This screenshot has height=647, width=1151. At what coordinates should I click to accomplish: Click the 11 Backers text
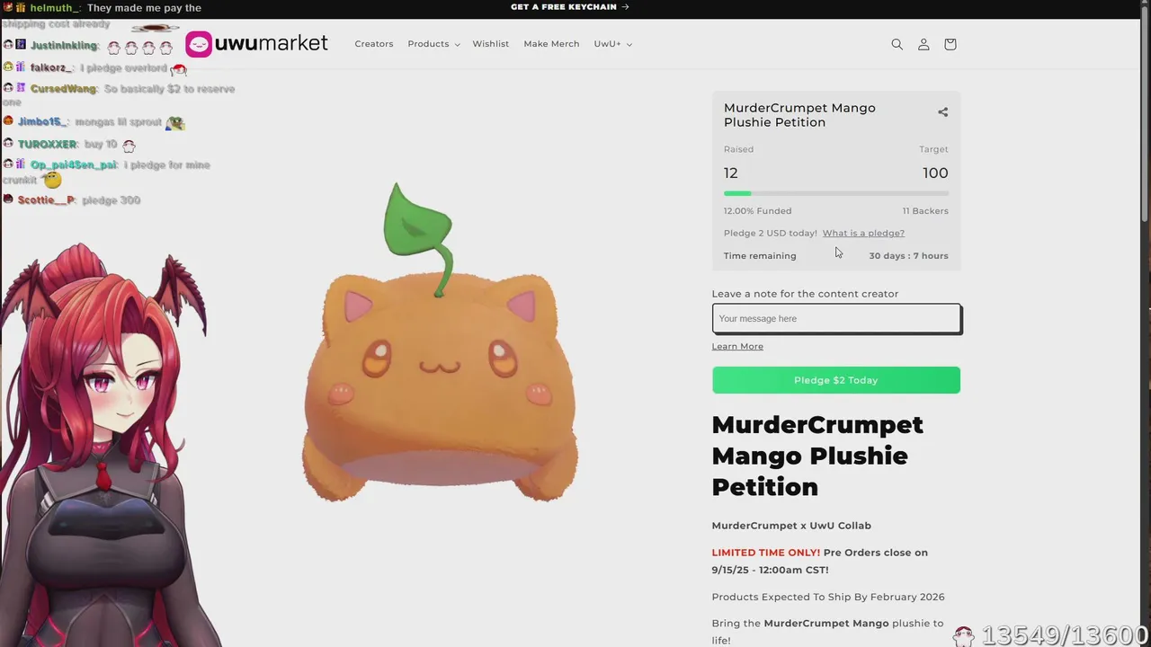[x=925, y=211]
